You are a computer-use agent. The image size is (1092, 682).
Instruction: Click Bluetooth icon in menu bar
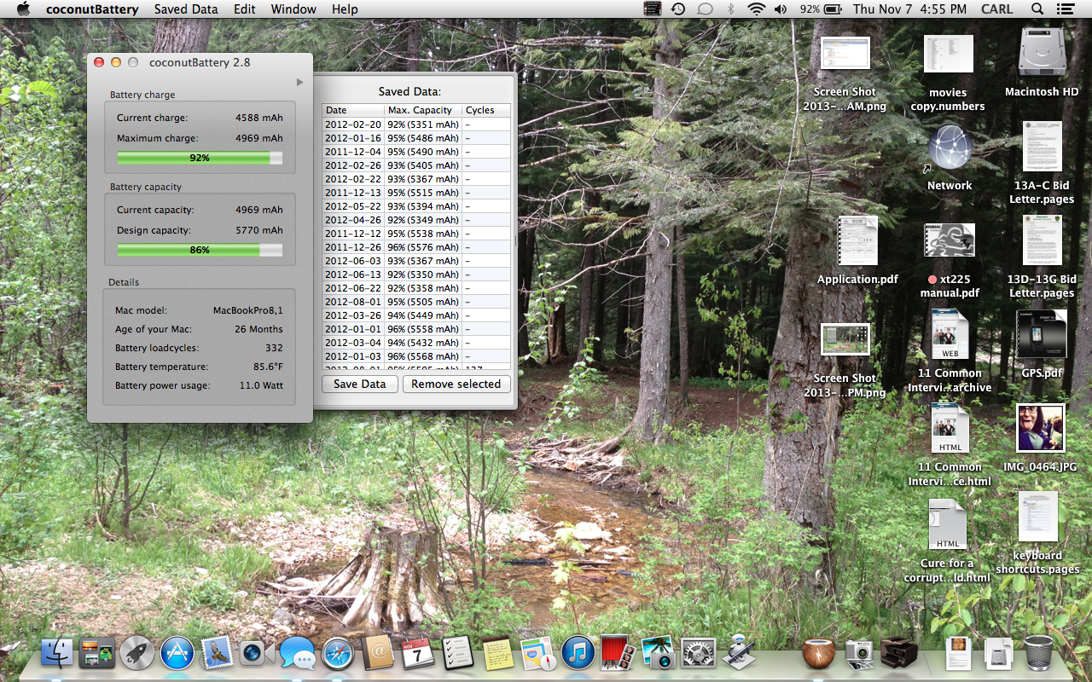click(x=730, y=9)
